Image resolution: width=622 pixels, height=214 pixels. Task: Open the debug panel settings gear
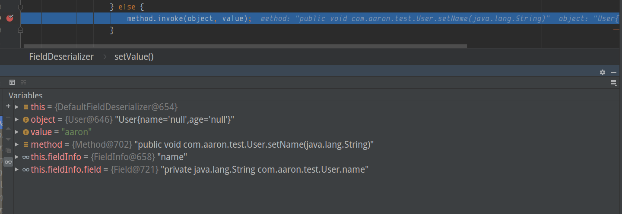[x=603, y=72]
